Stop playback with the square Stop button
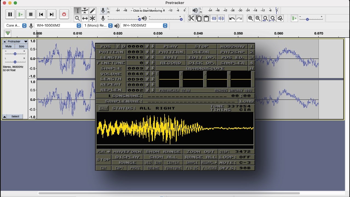Screen dimensions: 350x197 click(x=31, y=15)
